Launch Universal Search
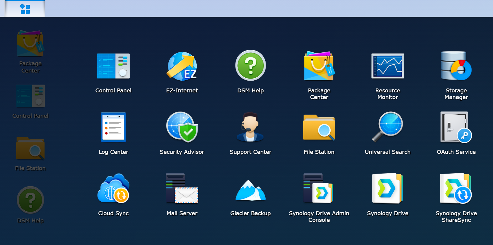The height and width of the screenshot is (245, 493). tap(388, 127)
